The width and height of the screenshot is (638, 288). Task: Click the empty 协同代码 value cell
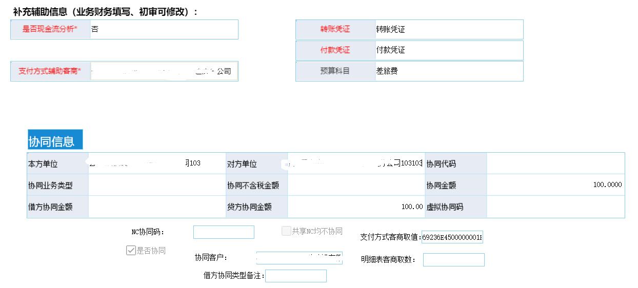point(555,163)
